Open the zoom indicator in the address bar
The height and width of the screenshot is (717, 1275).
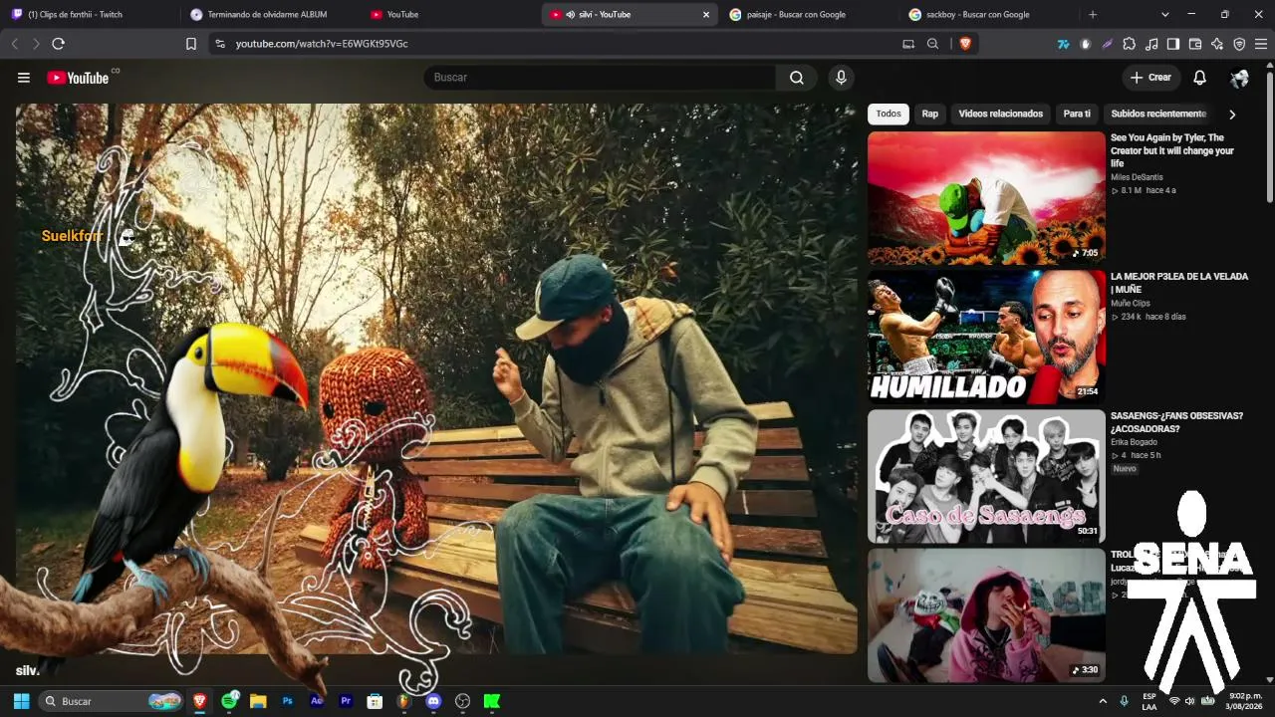pyautogui.click(x=932, y=44)
